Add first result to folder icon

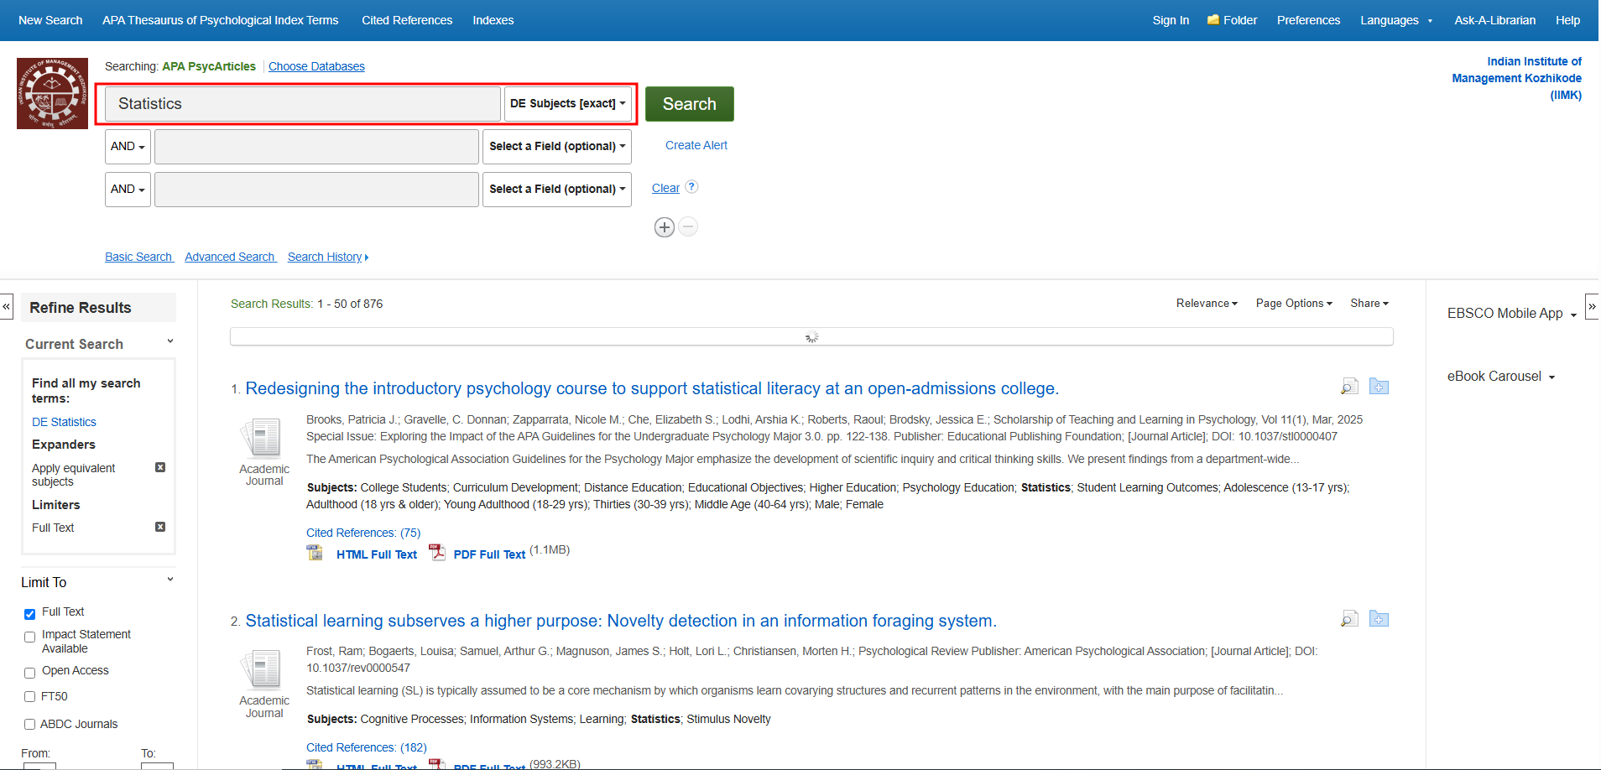coord(1379,387)
